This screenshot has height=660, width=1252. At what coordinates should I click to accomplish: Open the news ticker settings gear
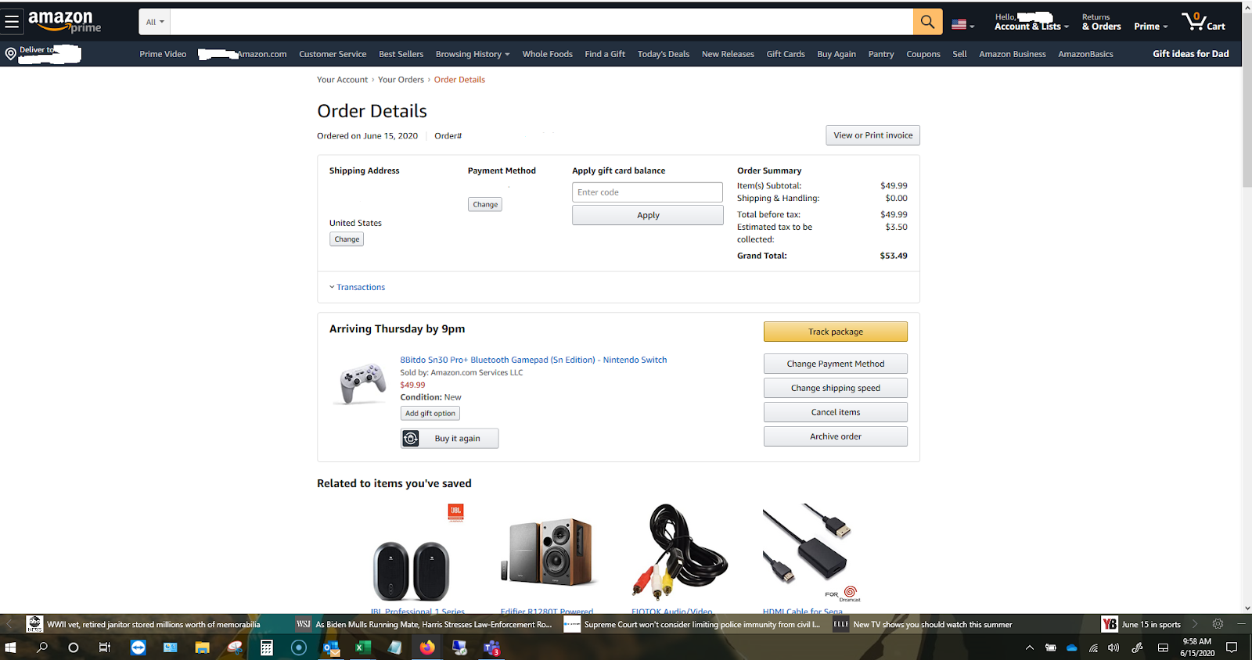(1218, 624)
